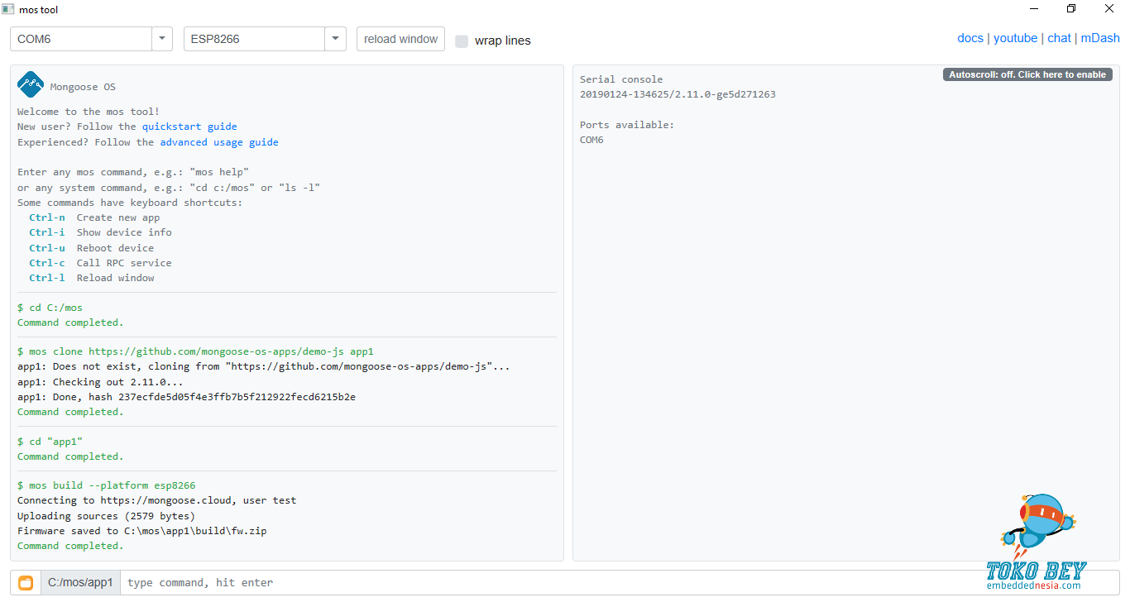This screenshot has width=1130, height=602.
Task: Maximize the mos tool window
Action: pos(1071,9)
